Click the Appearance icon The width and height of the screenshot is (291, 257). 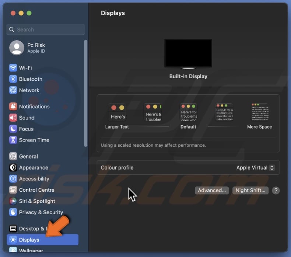(13, 167)
